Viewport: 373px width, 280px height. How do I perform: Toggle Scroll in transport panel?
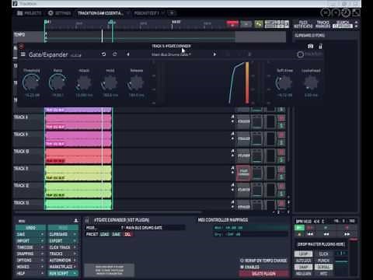pyautogui.click(x=323, y=267)
